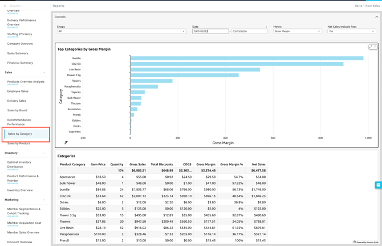Image resolution: width=382 pixels, height=246 pixels.
Task: Click the end date field 03/19/2026
Action: click(249, 31)
